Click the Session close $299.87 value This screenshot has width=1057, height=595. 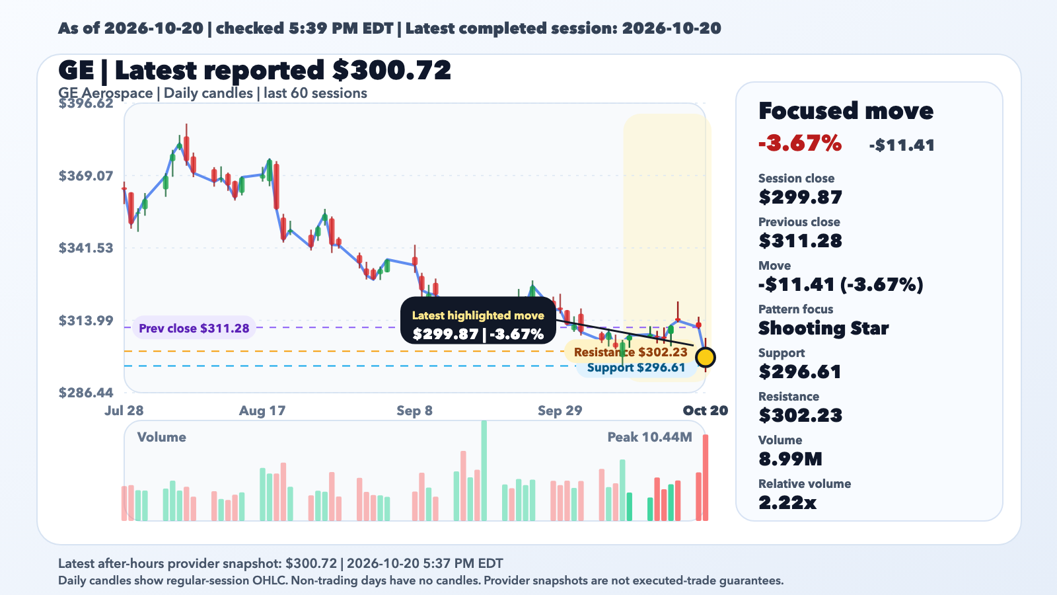click(800, 197)
